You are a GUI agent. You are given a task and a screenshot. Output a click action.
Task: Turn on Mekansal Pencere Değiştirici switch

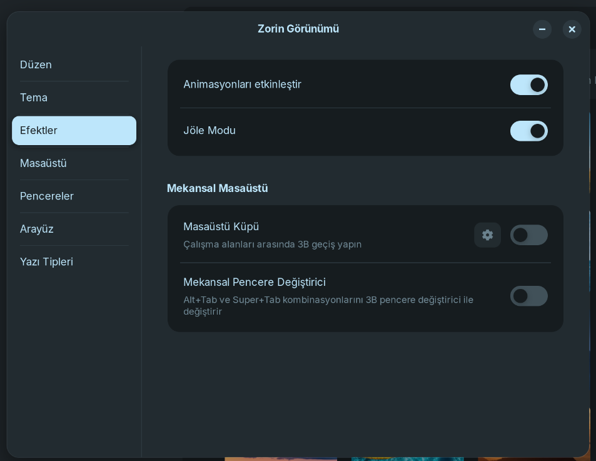(x=528, y=296)
